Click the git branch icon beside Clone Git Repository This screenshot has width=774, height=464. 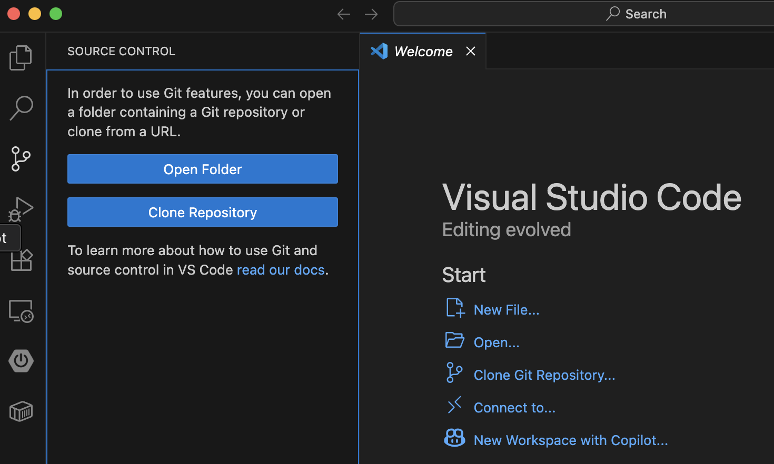[x=454, y=372]
